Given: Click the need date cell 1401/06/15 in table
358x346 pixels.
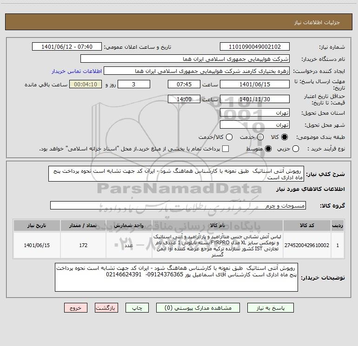Looking at the screenshot, I should tap(37, 245).
